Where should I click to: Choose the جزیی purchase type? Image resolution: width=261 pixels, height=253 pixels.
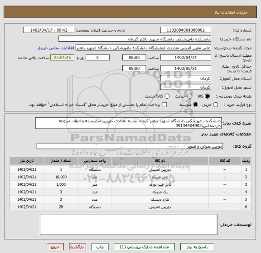pos(216,105)
